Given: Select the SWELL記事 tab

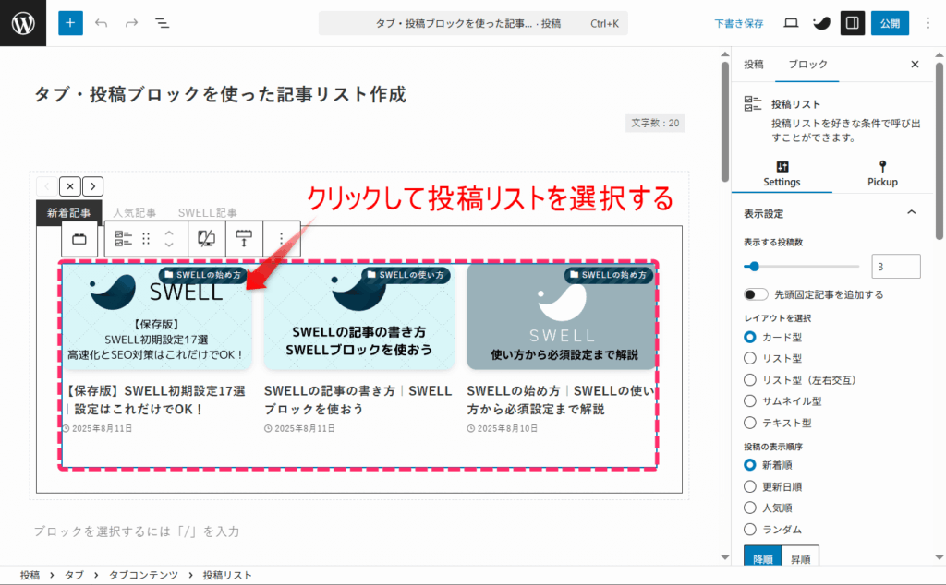Looking at the screenshot, I should click(x=208, y=212).
